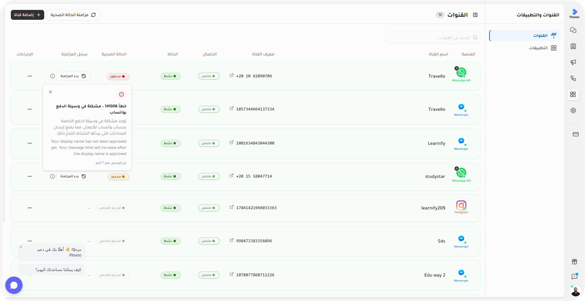The image size is (585, 301).
Task: Select the القنوات menu item
Action: [525, 36]
